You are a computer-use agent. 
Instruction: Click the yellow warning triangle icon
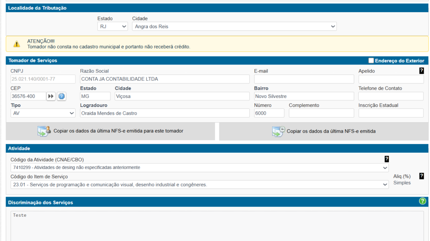coord(16,44)
